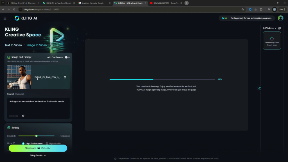Switch to the Text to Video tab

tap(13, 45)
